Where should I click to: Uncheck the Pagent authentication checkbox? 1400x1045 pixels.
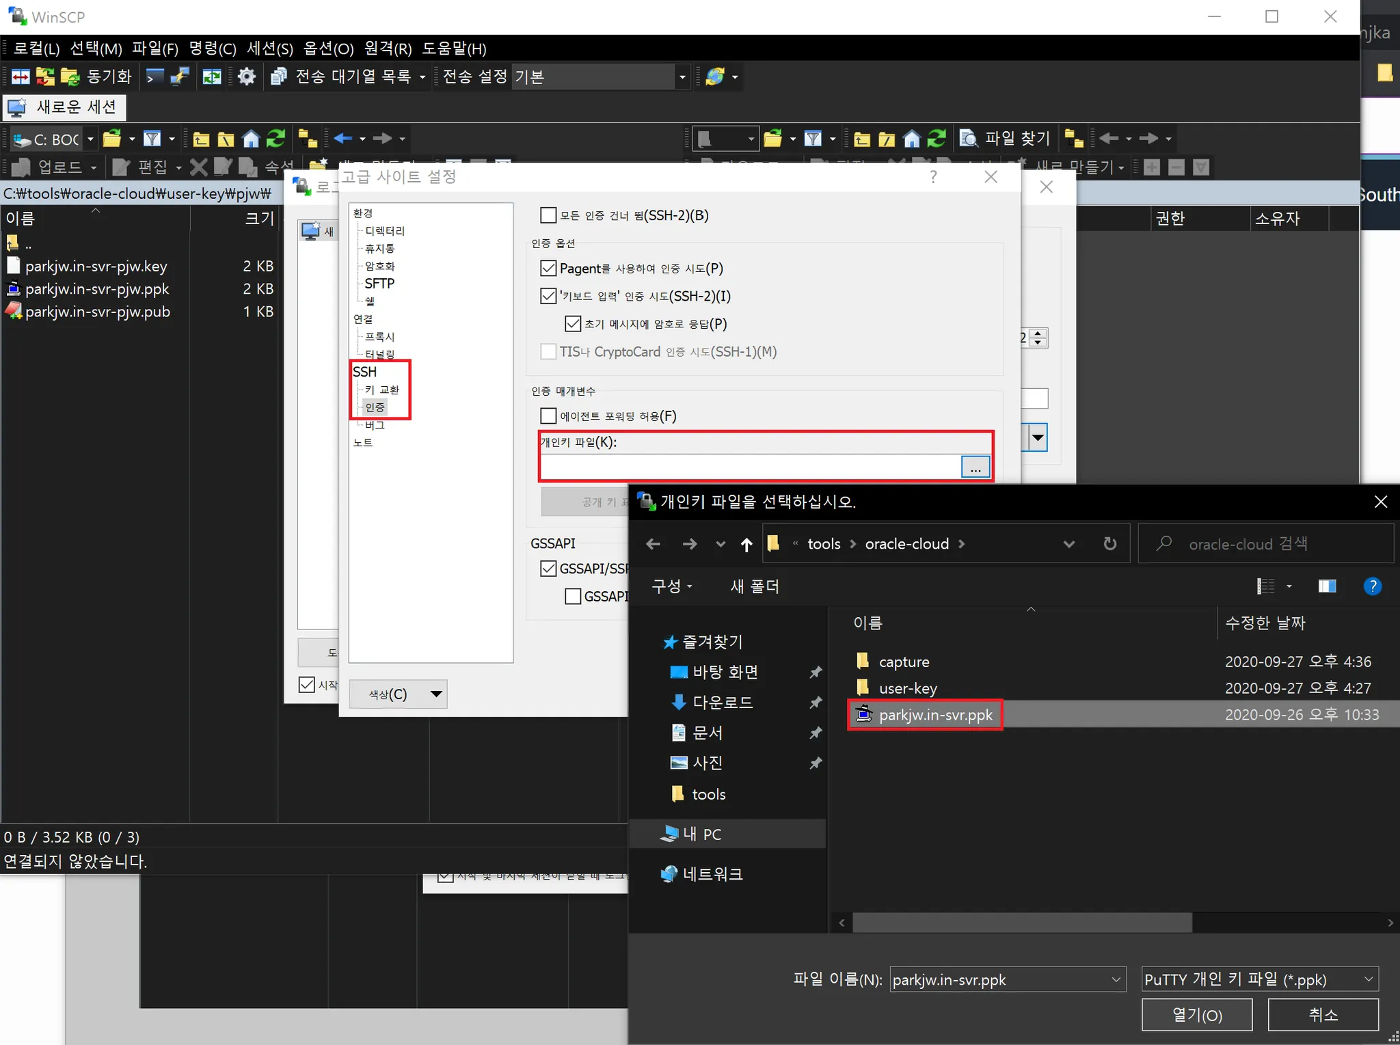pyautogui.click(x=548, y=269)
